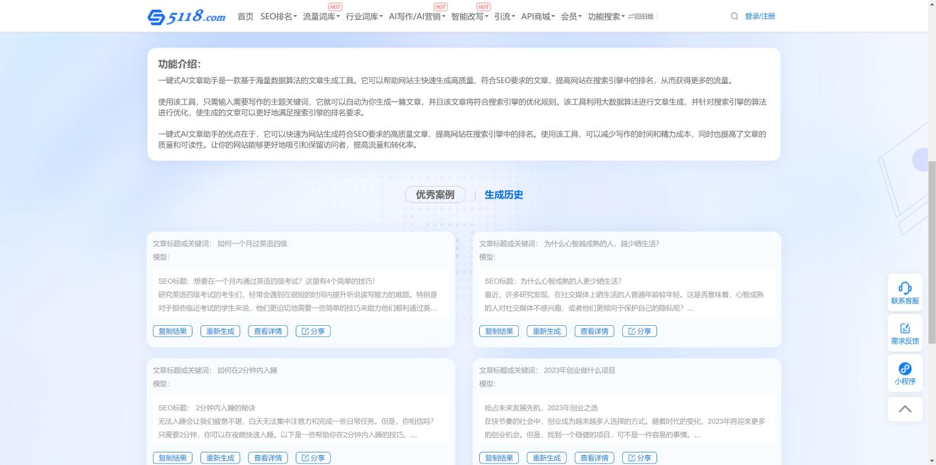Click text SEO标题: 2分钟内入睡的秘诀
The image size is (936, 465).
tap(207, 408)
